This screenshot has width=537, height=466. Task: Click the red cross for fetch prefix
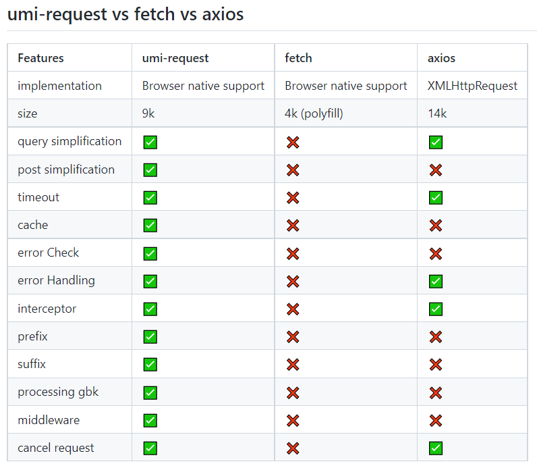[293, 337]
